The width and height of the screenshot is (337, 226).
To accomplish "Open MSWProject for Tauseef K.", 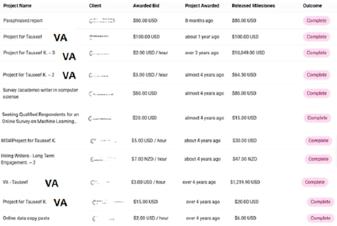I will click(28, 140).
